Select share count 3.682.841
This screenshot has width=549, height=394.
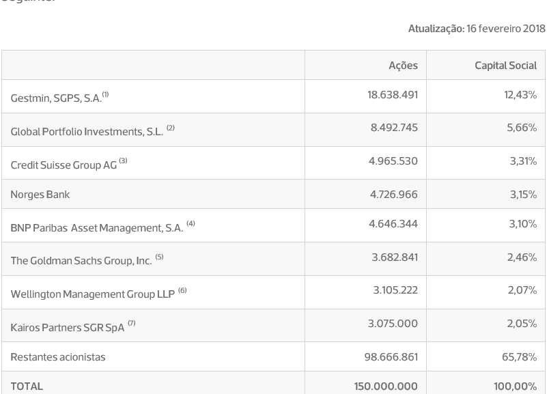(x=395, y=257)
